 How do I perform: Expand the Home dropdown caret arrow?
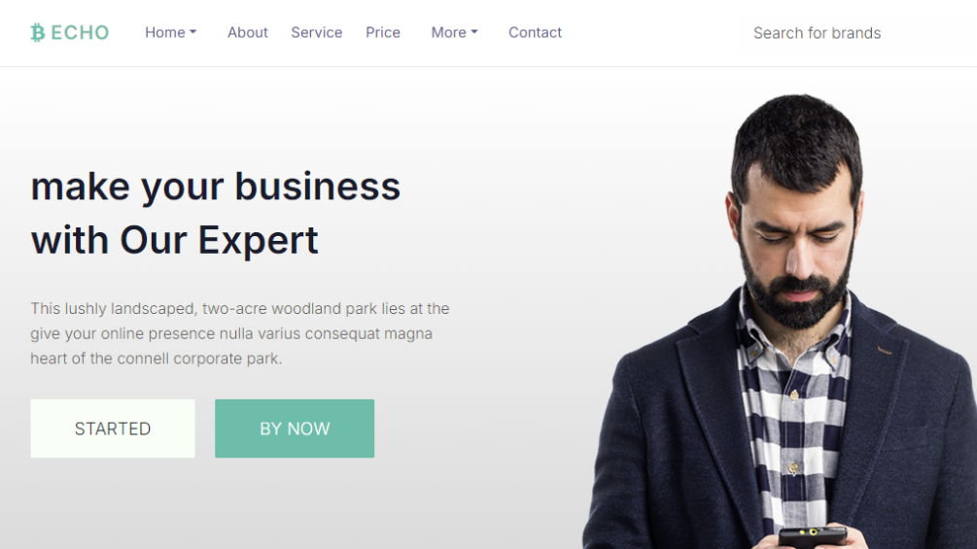coord(193,32)
